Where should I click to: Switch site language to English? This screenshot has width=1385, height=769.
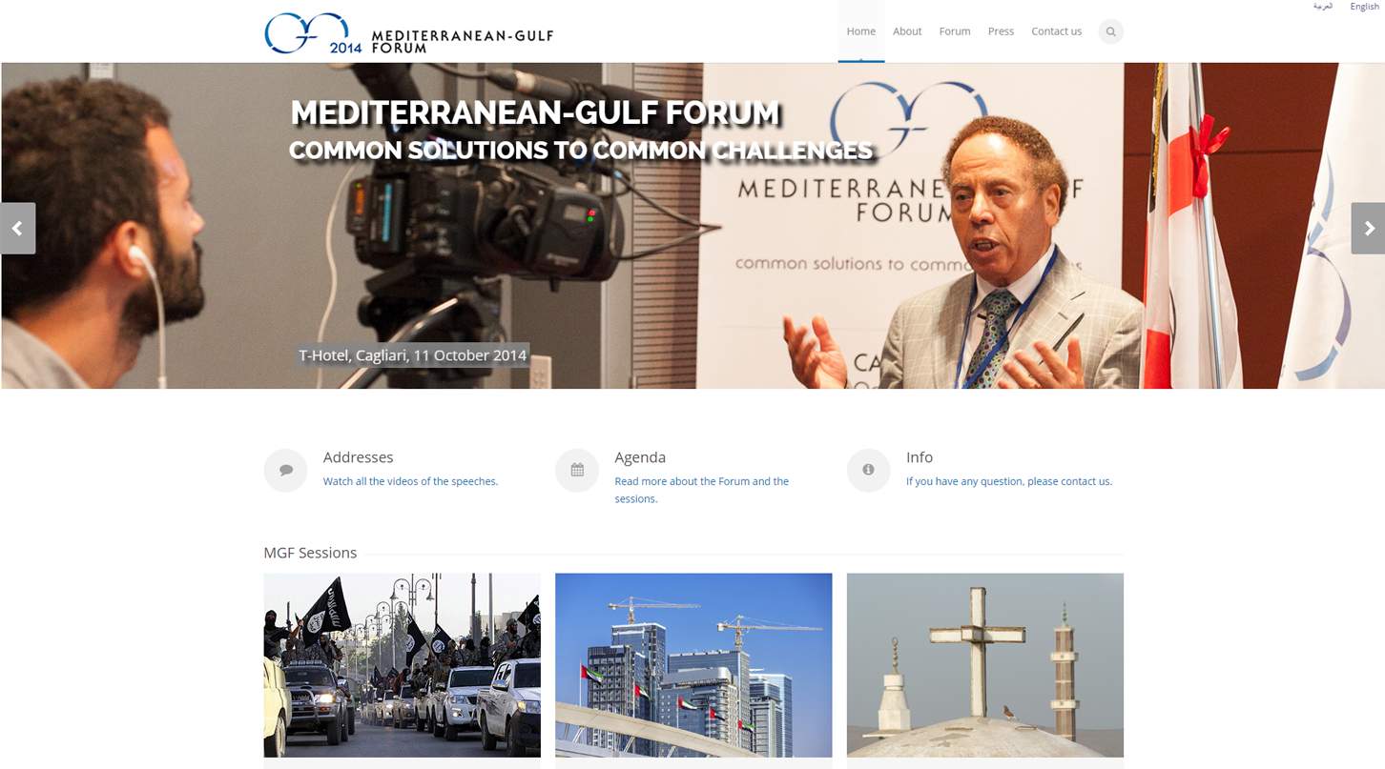1364,7
